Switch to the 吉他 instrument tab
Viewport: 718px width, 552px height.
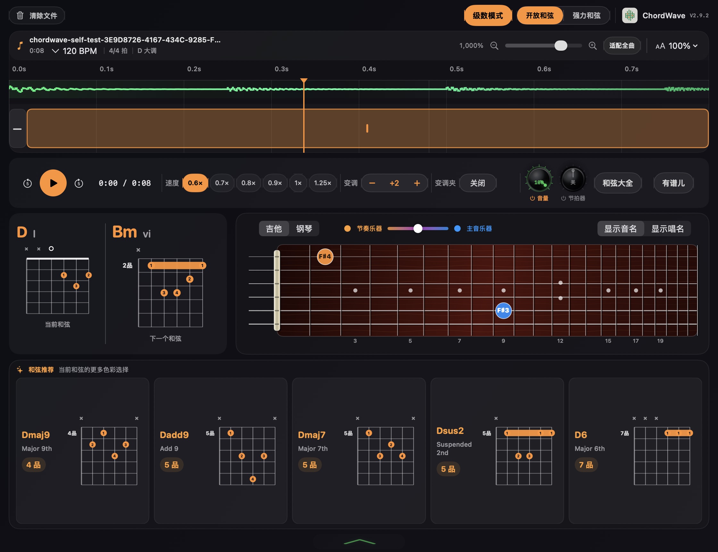click(274, 229)
